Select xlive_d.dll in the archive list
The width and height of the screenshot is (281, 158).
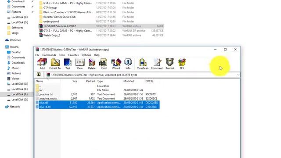click(x=97, y=107)
